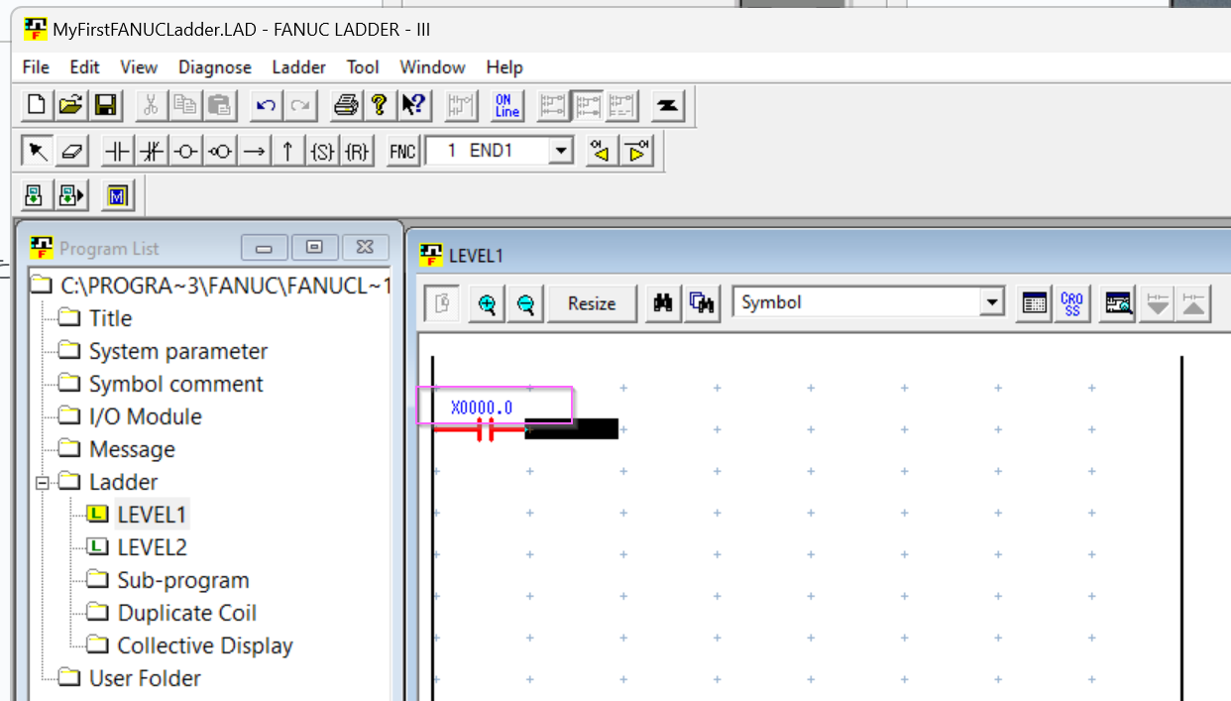Insert a reset {R} coil
This screenshot has height=701, width=1231.
click(x=356, y=152)
